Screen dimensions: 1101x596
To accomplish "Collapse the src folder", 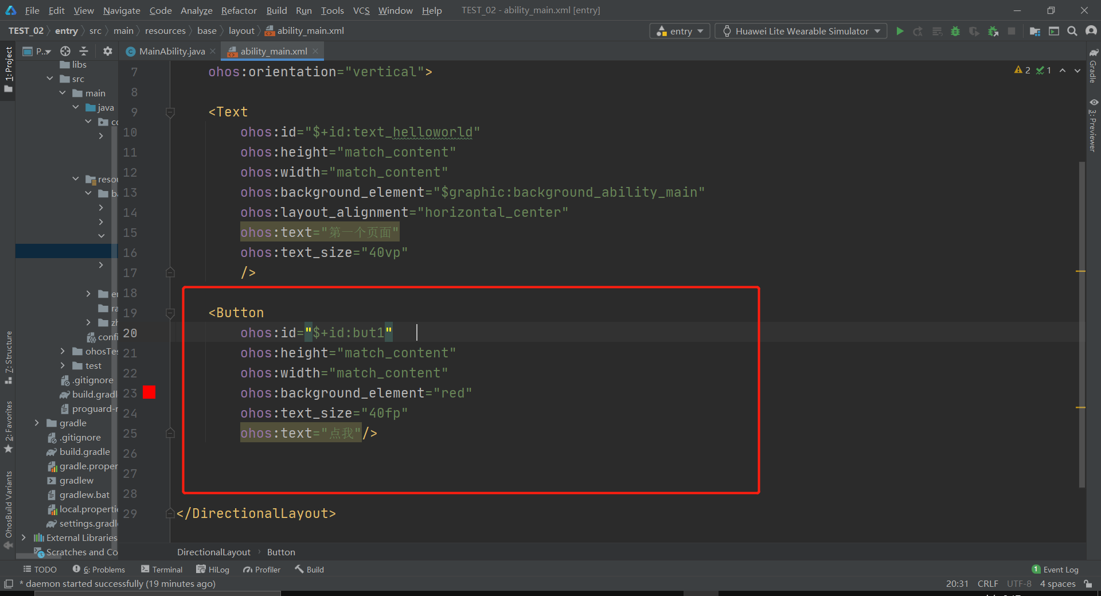I will pyautogui.click(x=50, y=79).
